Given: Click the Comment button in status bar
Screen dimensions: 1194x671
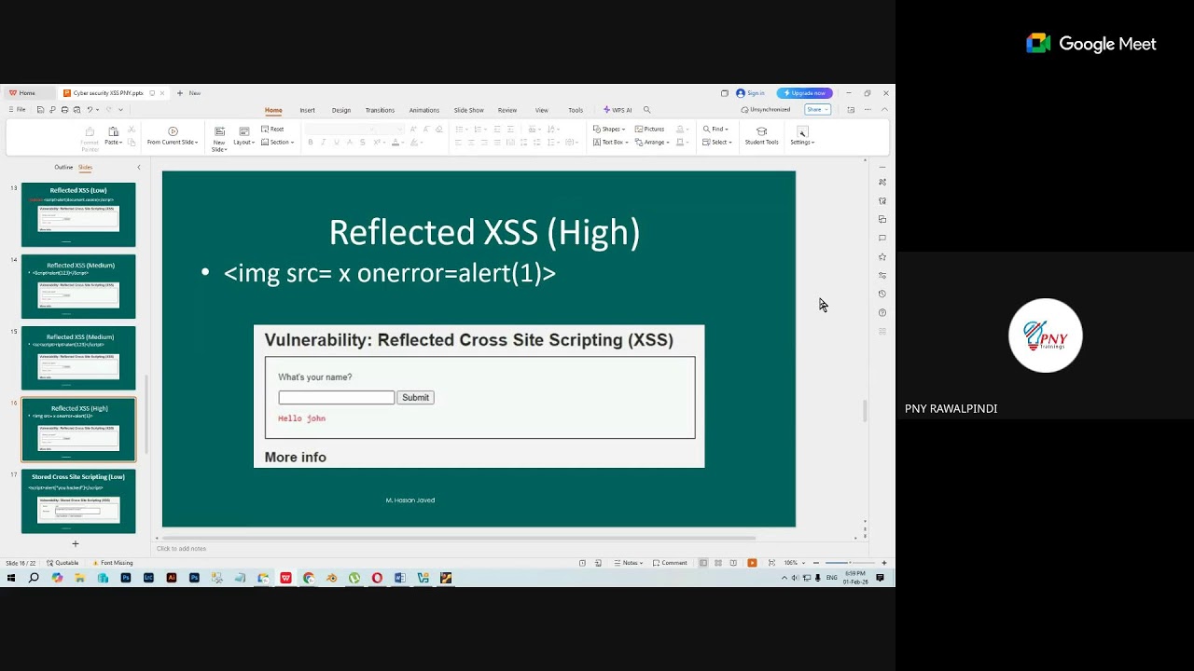Looking at the screenshot, I should [670, 563].
